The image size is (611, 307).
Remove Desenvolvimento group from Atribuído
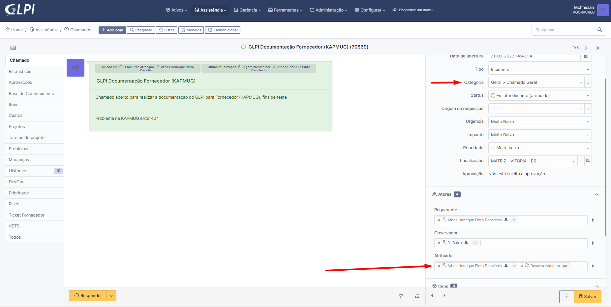[x=522, y=266]
